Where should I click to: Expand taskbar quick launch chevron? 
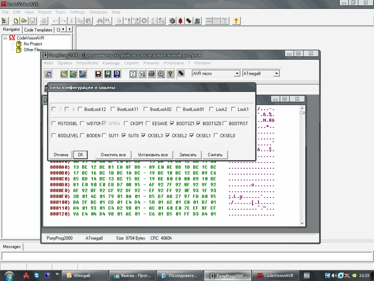pos(57,274)
